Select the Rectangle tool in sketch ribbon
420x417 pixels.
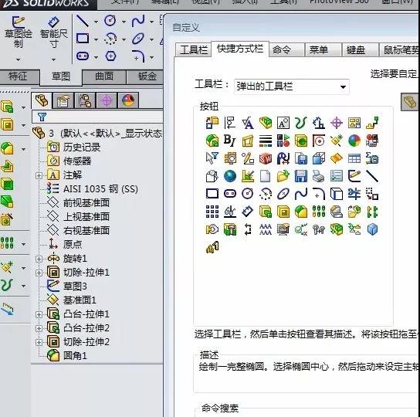83,39
